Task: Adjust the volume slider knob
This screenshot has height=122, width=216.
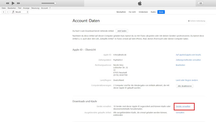Action: click(x=55, y=3)
